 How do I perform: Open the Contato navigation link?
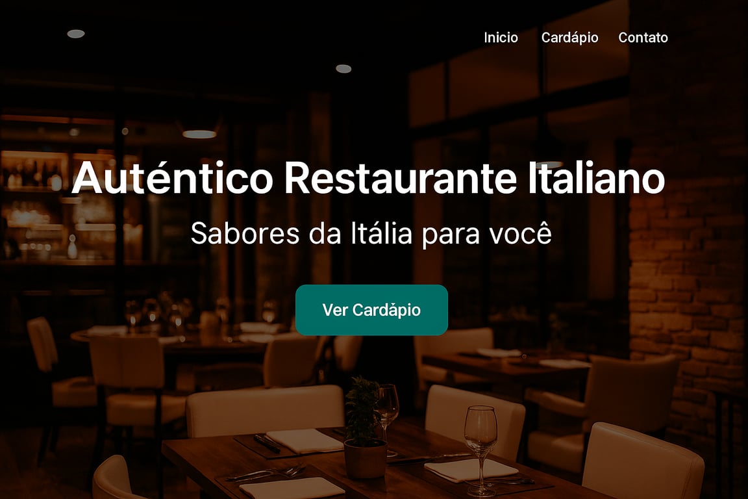point(643,37)
